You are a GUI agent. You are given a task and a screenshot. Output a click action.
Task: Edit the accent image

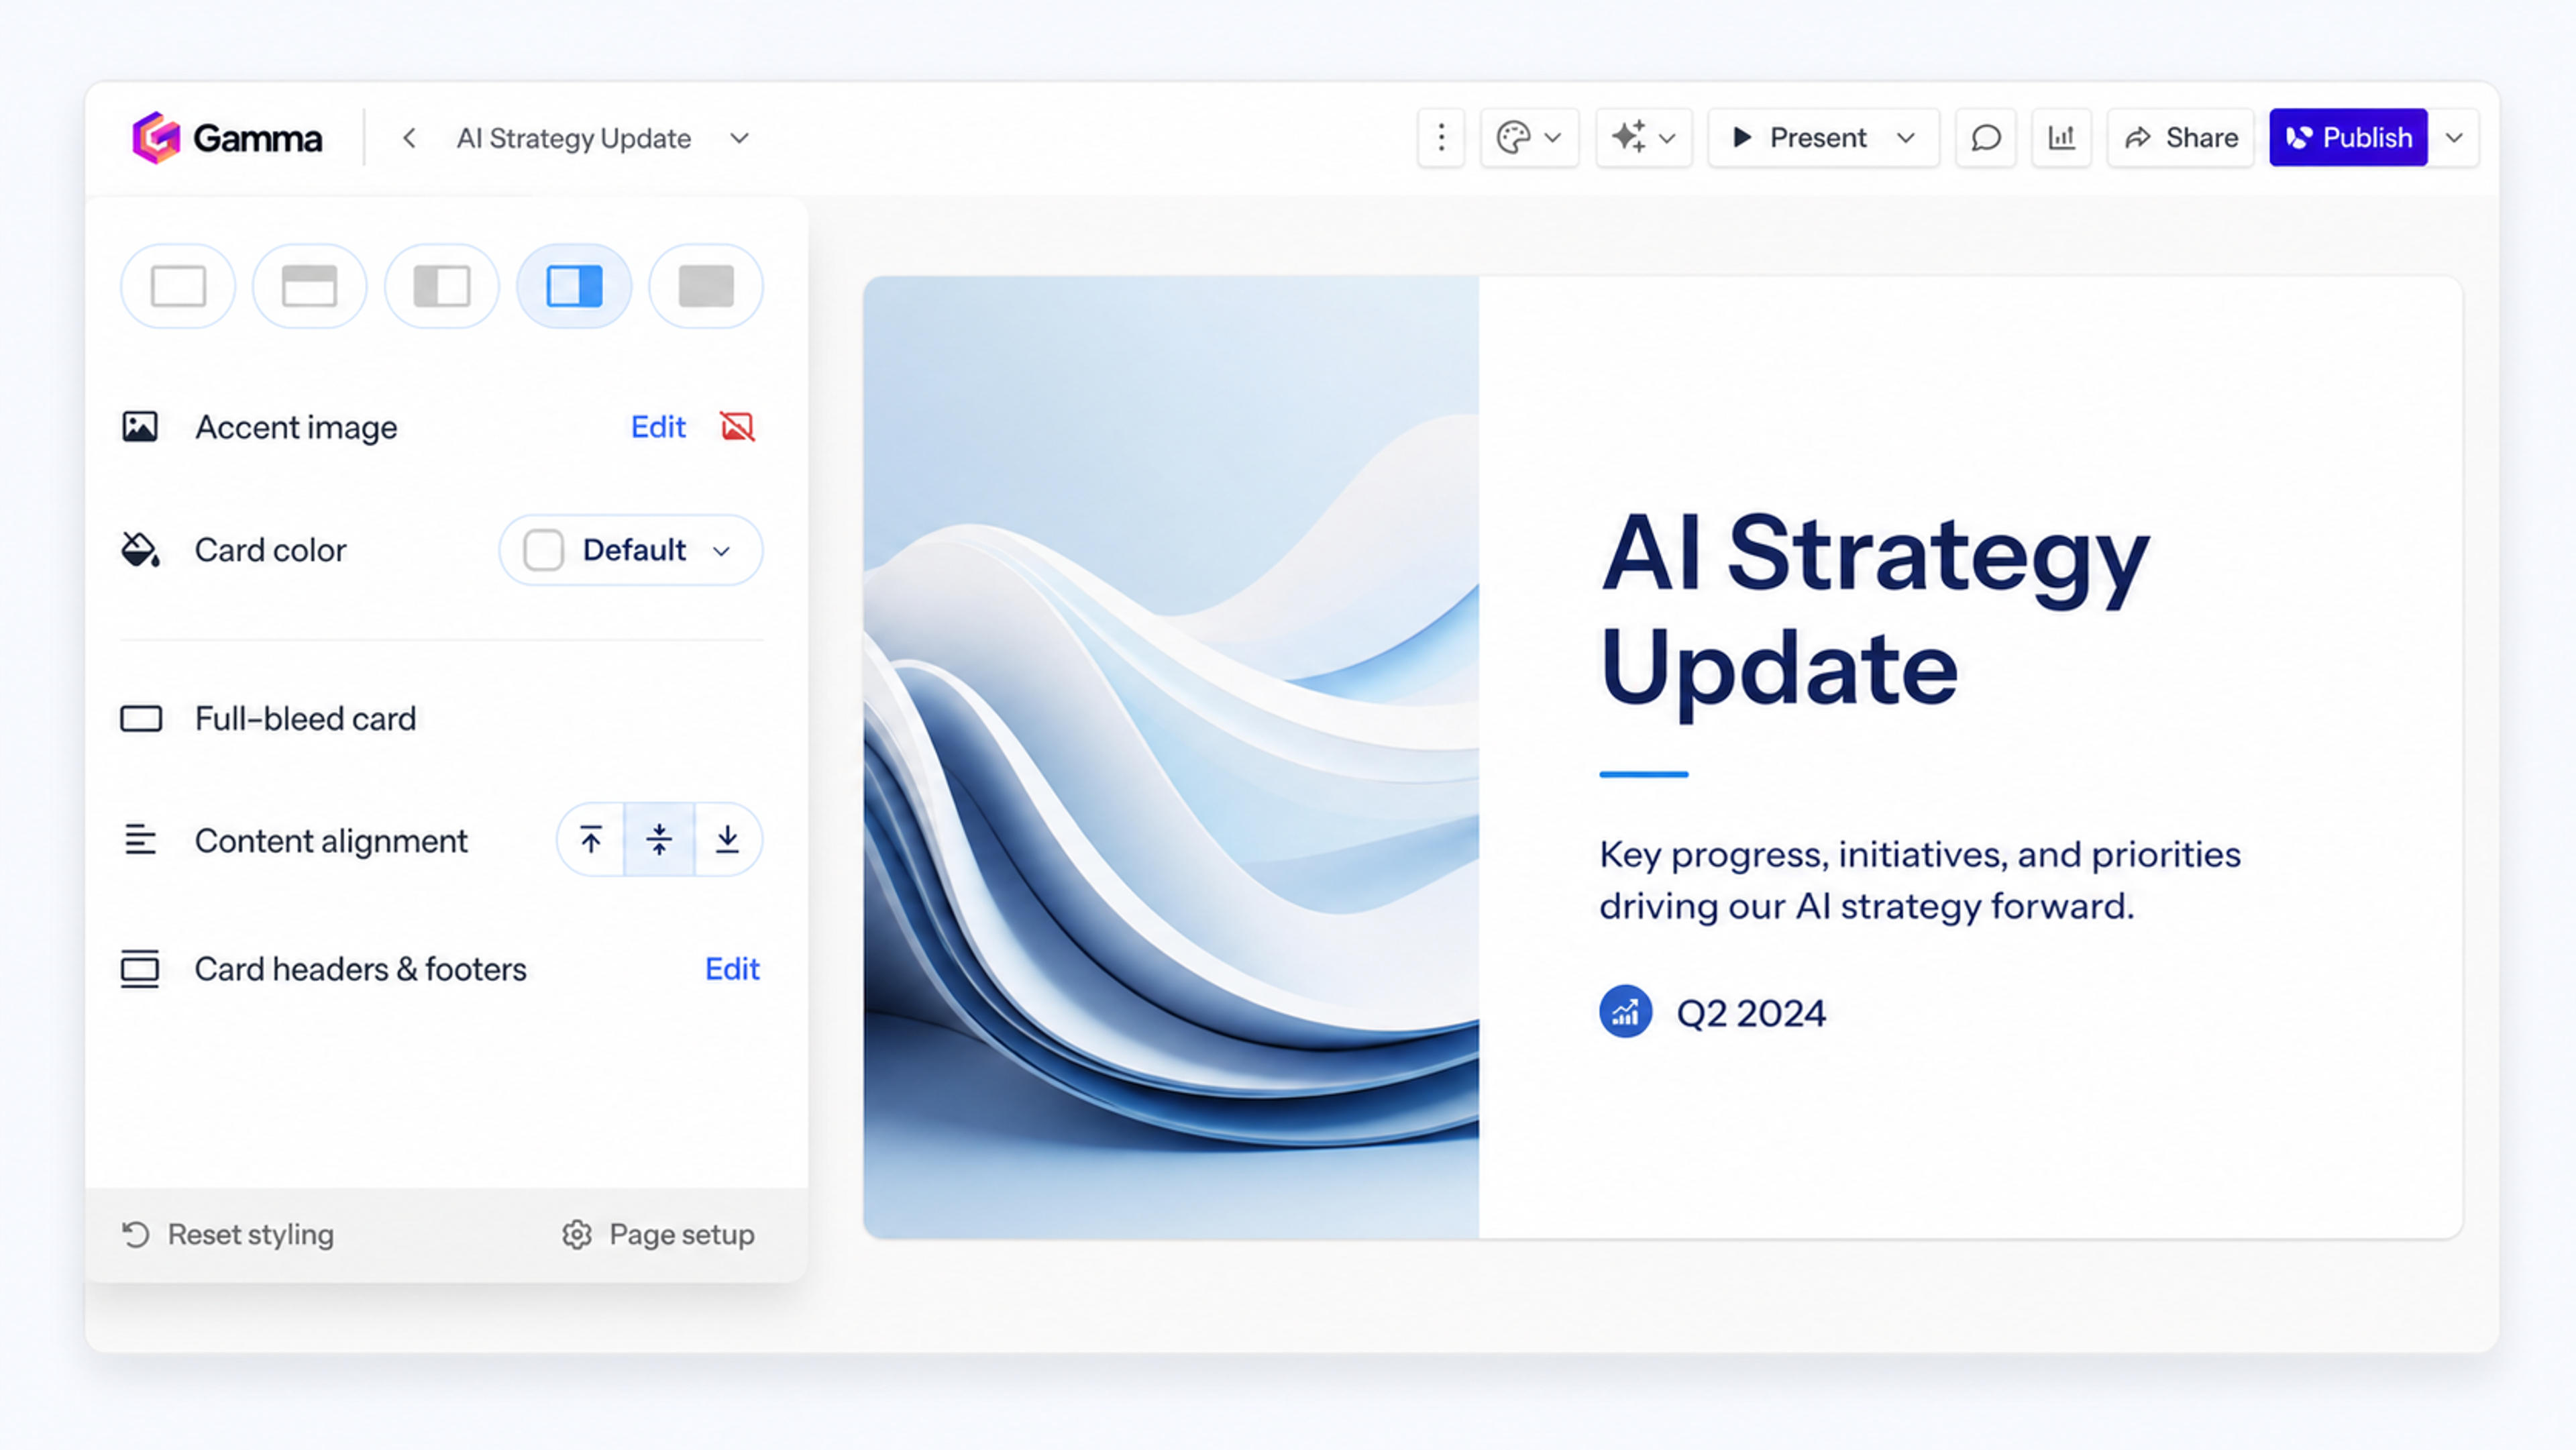coord(658,427)
